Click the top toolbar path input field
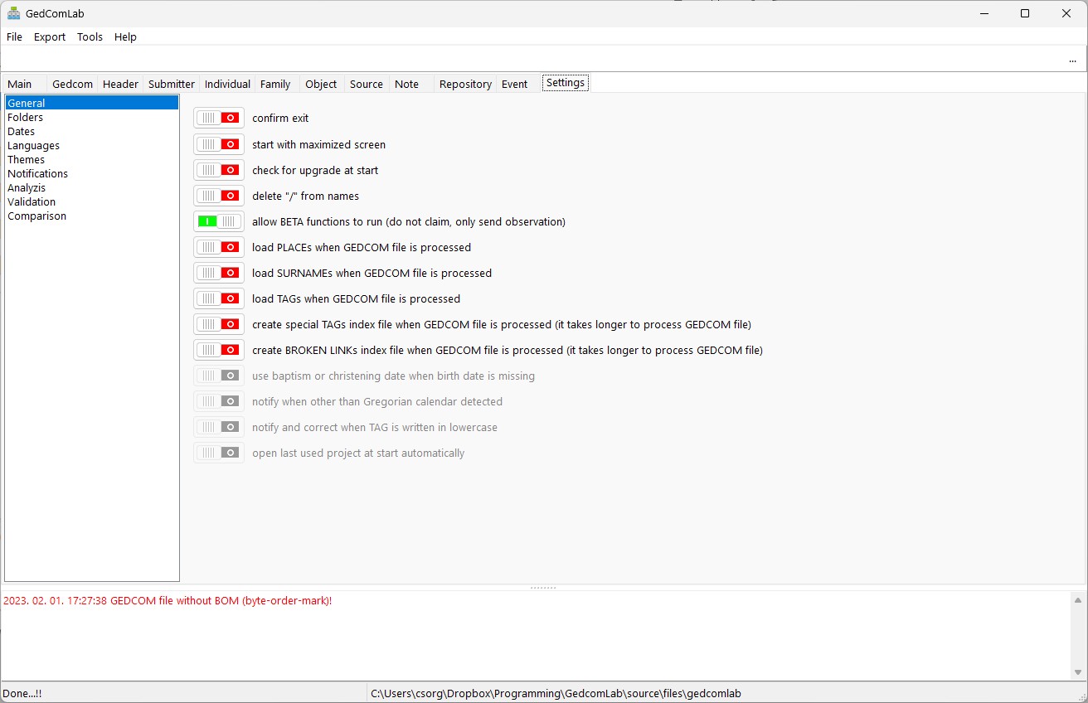The height and width of the screenshot is (703, 1088). tap(531, 59)
